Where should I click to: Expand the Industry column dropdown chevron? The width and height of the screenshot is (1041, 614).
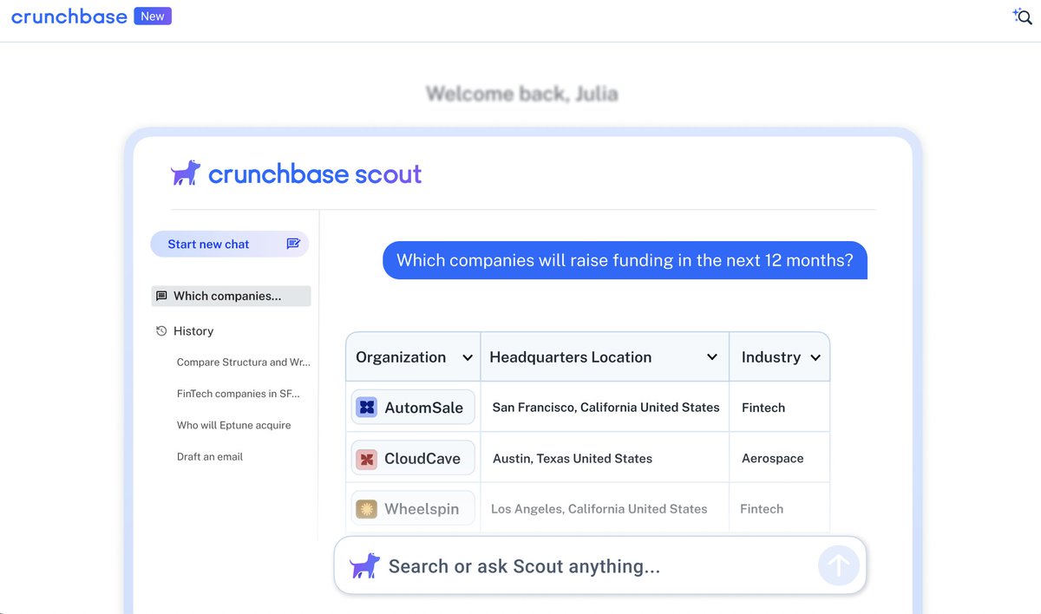[x=815, y=358]
